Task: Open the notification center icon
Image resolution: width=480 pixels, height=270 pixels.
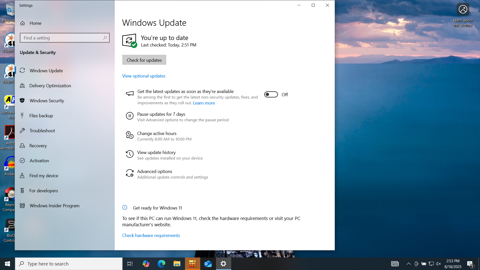Action: pos(470,264)
